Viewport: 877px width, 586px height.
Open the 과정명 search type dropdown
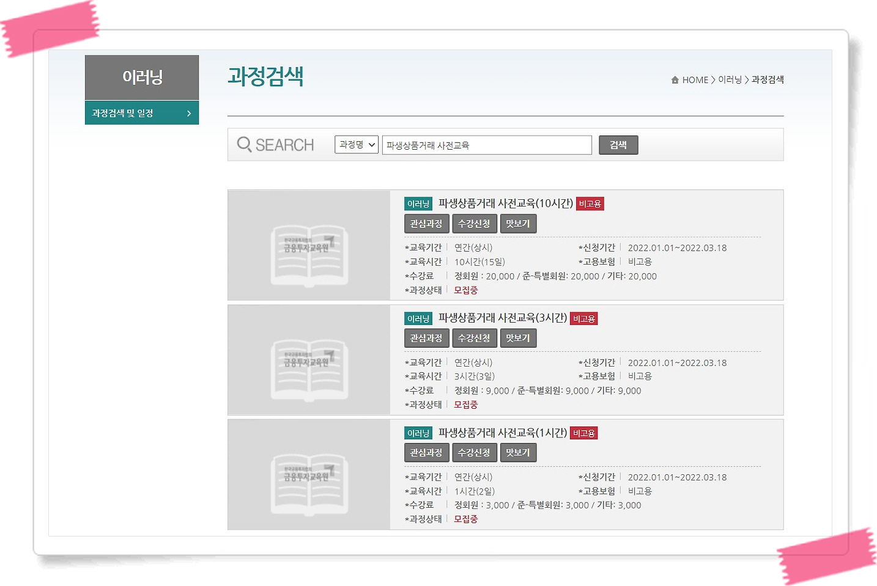[357, 145]
